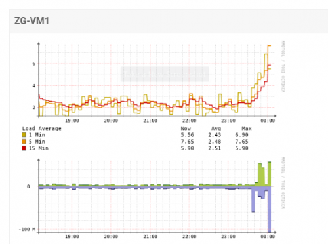Viewport: 328px width, 244px height.
Task: Click the 1 Min Now value 5.56
Action: click(187, 135)
